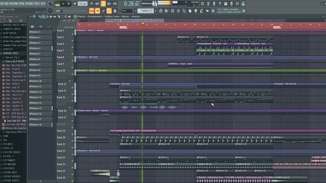Click the plus button next to Pattern 12

coord(155,11)
